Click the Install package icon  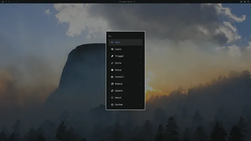(x=112, y=77)
